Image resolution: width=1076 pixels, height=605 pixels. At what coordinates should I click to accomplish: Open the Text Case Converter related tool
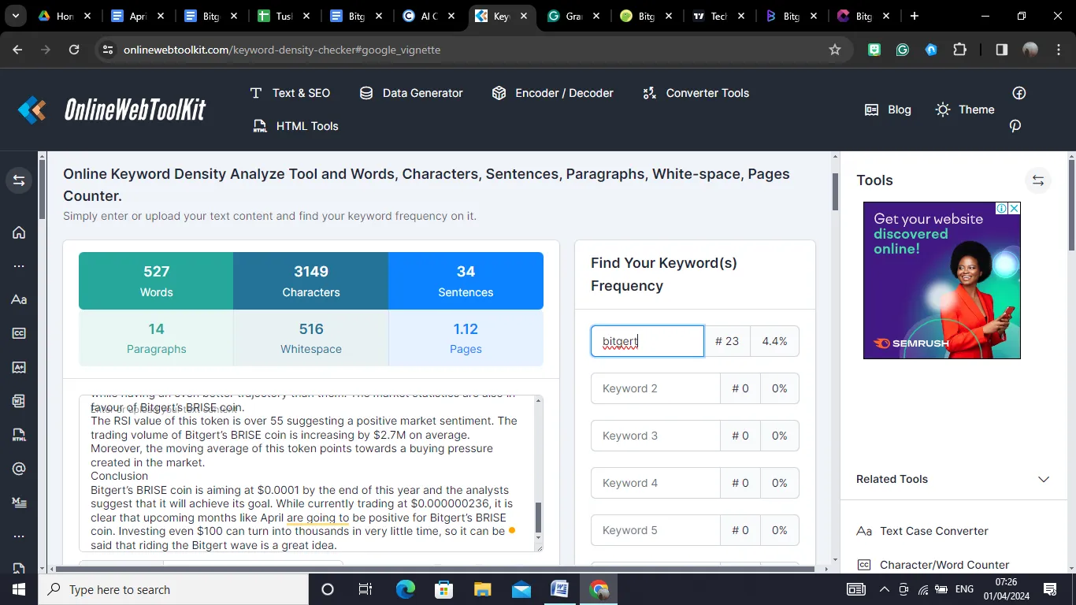[933, 531]
